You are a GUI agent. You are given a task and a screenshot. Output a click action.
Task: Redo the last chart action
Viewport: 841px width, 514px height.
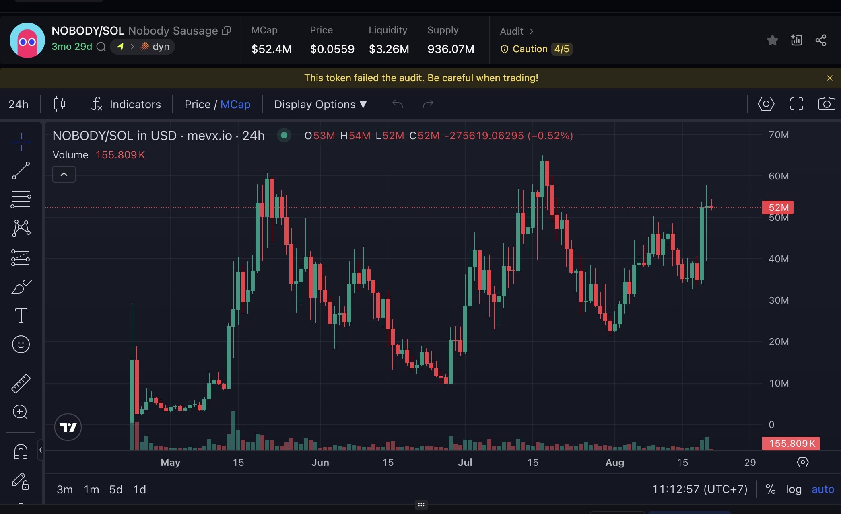428,104
